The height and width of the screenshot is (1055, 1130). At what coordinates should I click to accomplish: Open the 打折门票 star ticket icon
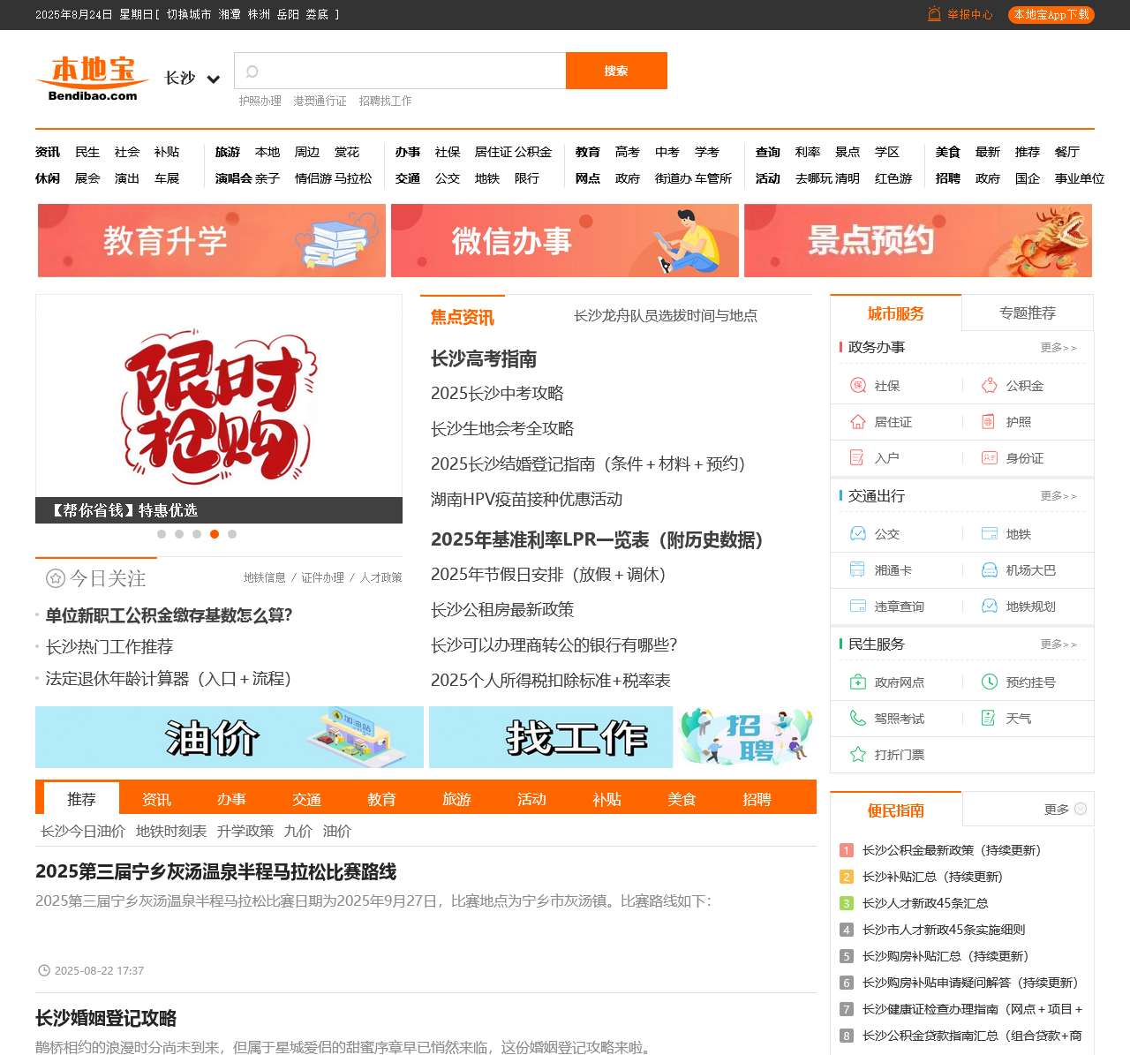tap(856, 755)
